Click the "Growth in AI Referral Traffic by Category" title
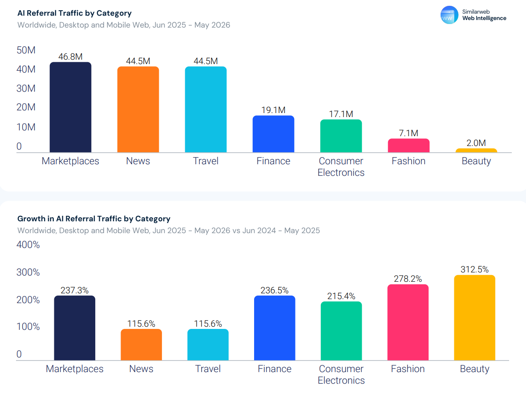526x393 pixels. pyautogui.click(x=94, y=219)
